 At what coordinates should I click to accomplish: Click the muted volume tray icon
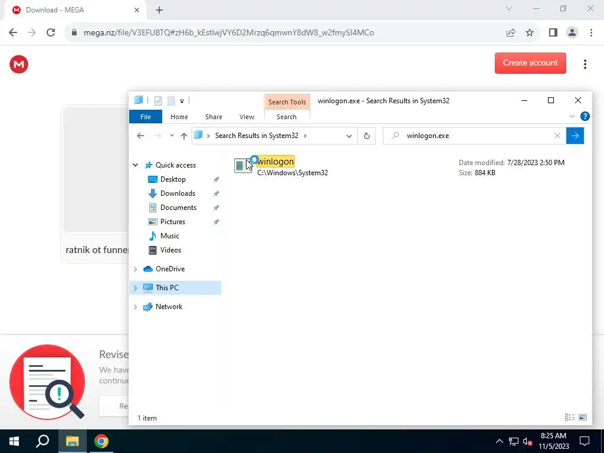[527, 442]
